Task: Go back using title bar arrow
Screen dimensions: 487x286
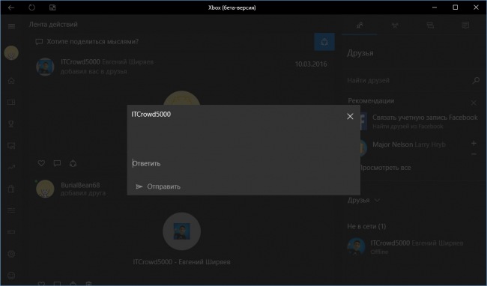Action: 11,7
